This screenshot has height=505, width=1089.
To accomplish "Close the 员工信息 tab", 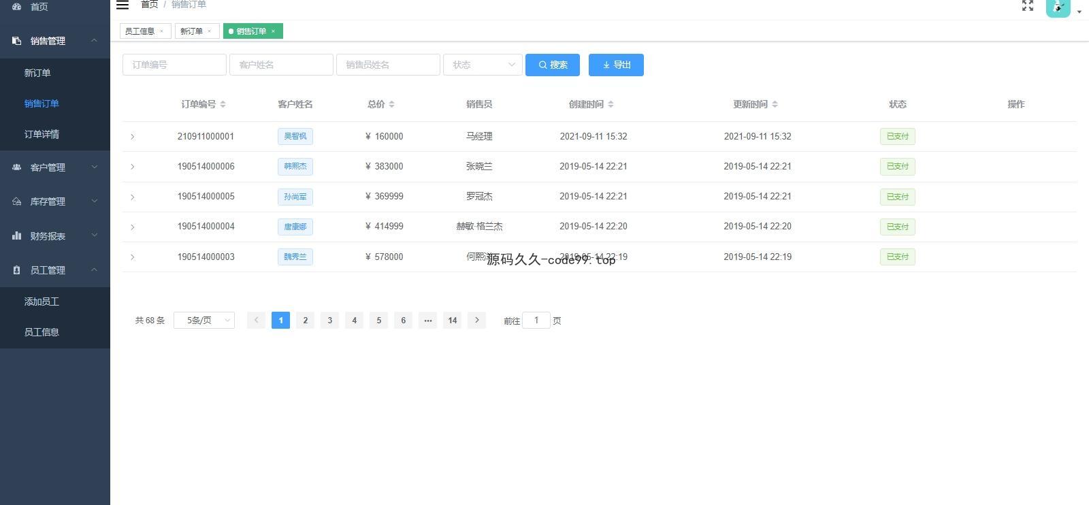I will click(161, 31).
